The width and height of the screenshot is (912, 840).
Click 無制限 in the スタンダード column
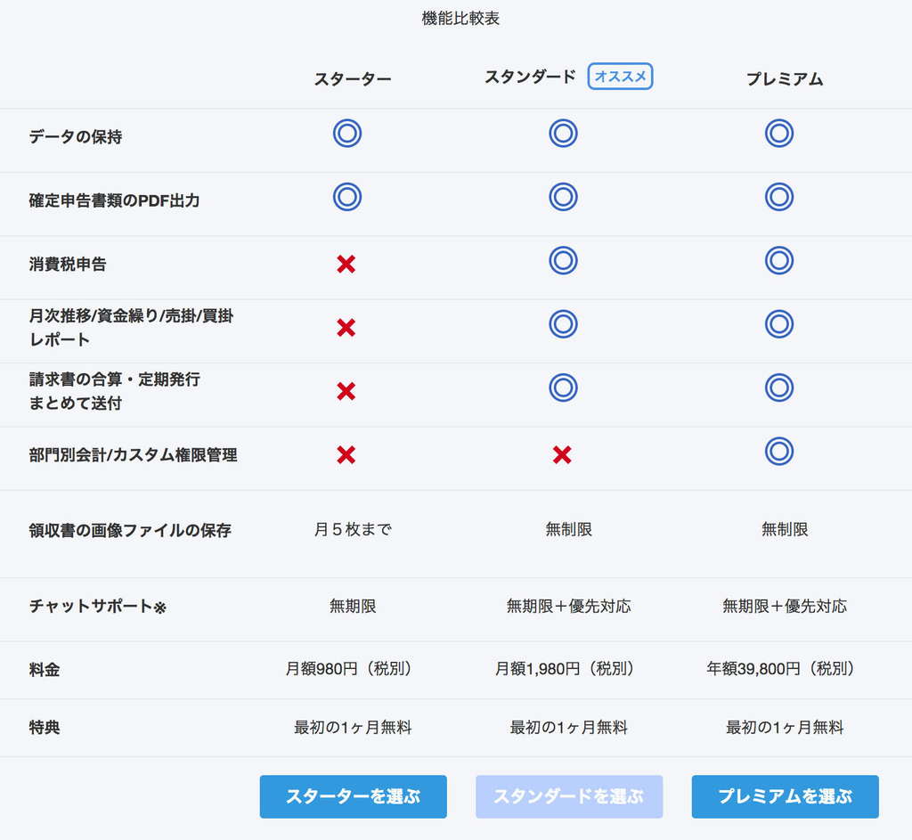click(x=569, y=529)
